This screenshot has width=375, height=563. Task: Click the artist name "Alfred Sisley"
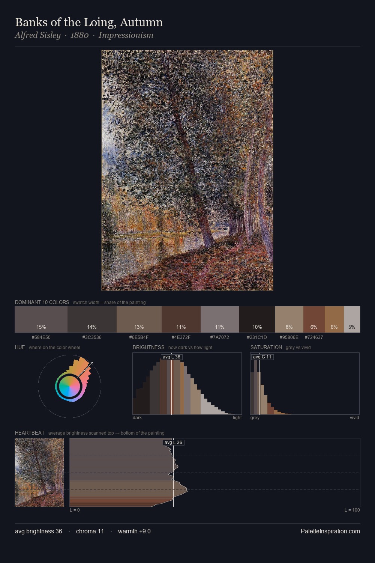pos(37,35)
